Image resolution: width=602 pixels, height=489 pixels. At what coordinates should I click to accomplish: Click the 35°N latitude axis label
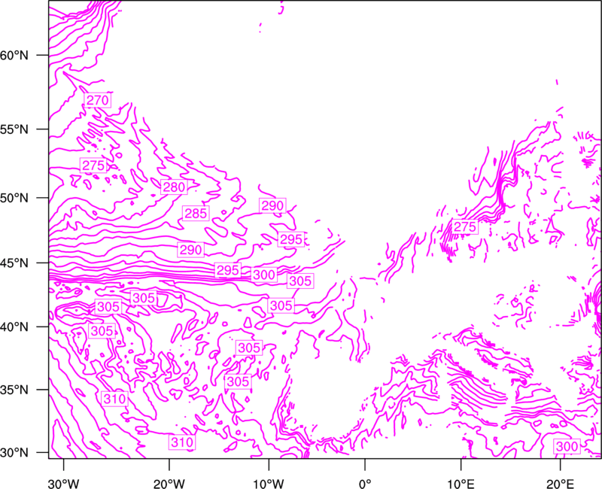point(14,390)
